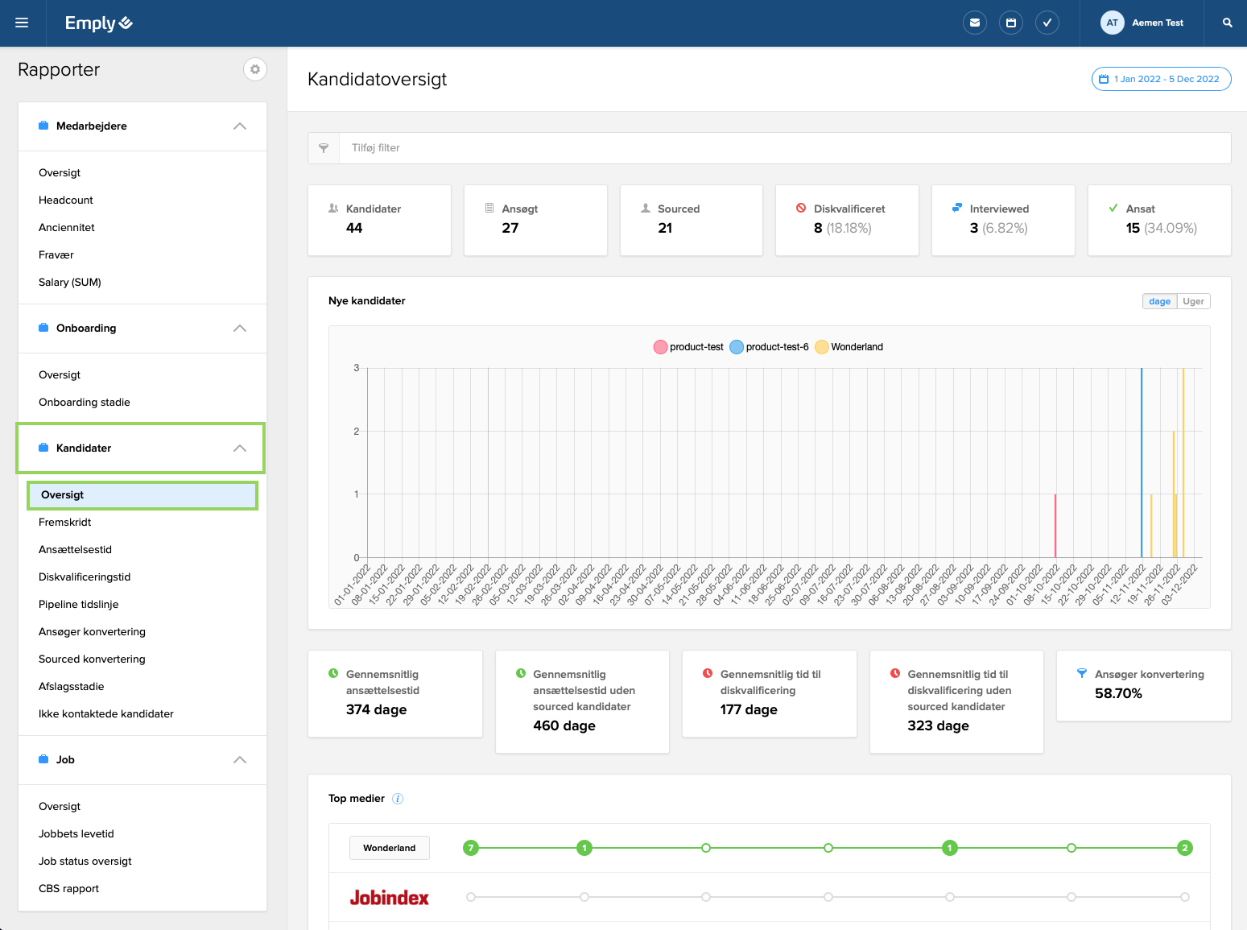Click the search magnifier icon
This screenshot has width=1247, height=930.
coord(1227,23)
